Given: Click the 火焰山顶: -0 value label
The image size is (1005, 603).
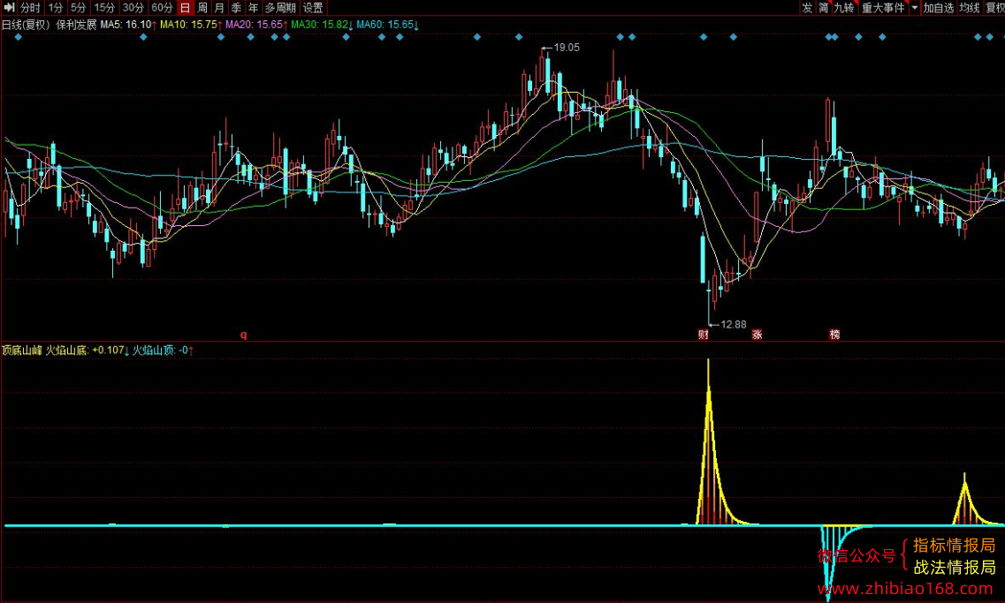Looking at the screenshot, I should tap(163, 350).
